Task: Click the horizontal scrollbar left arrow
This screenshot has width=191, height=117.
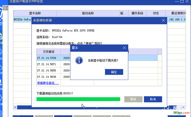Action: pyautogui.click(x=15, y=107)
